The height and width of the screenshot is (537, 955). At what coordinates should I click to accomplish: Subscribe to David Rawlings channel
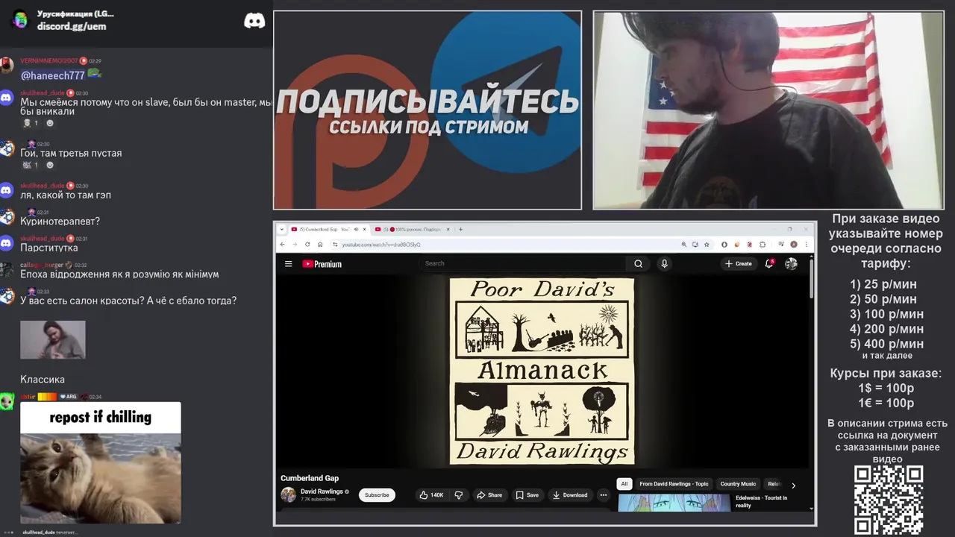tap(377, 495)
